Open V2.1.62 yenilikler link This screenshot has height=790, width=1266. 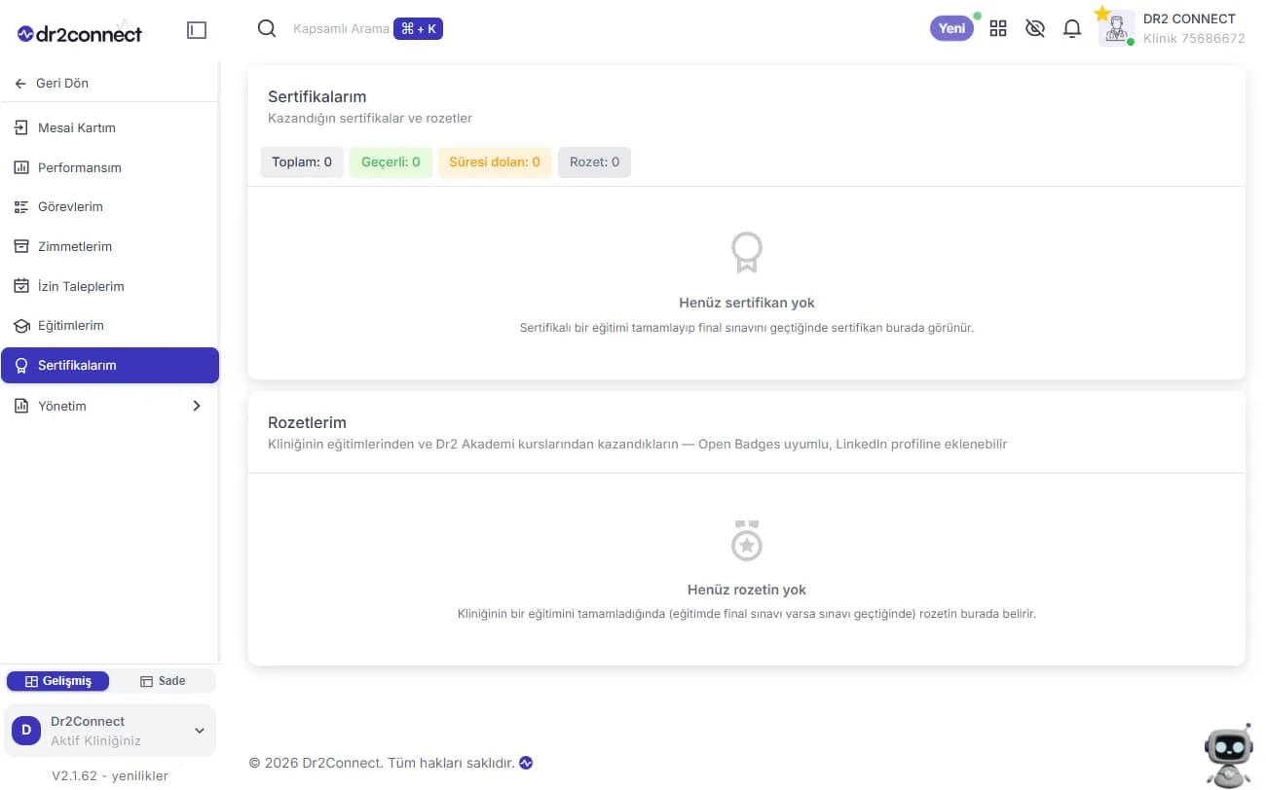(x=110, y=775)
